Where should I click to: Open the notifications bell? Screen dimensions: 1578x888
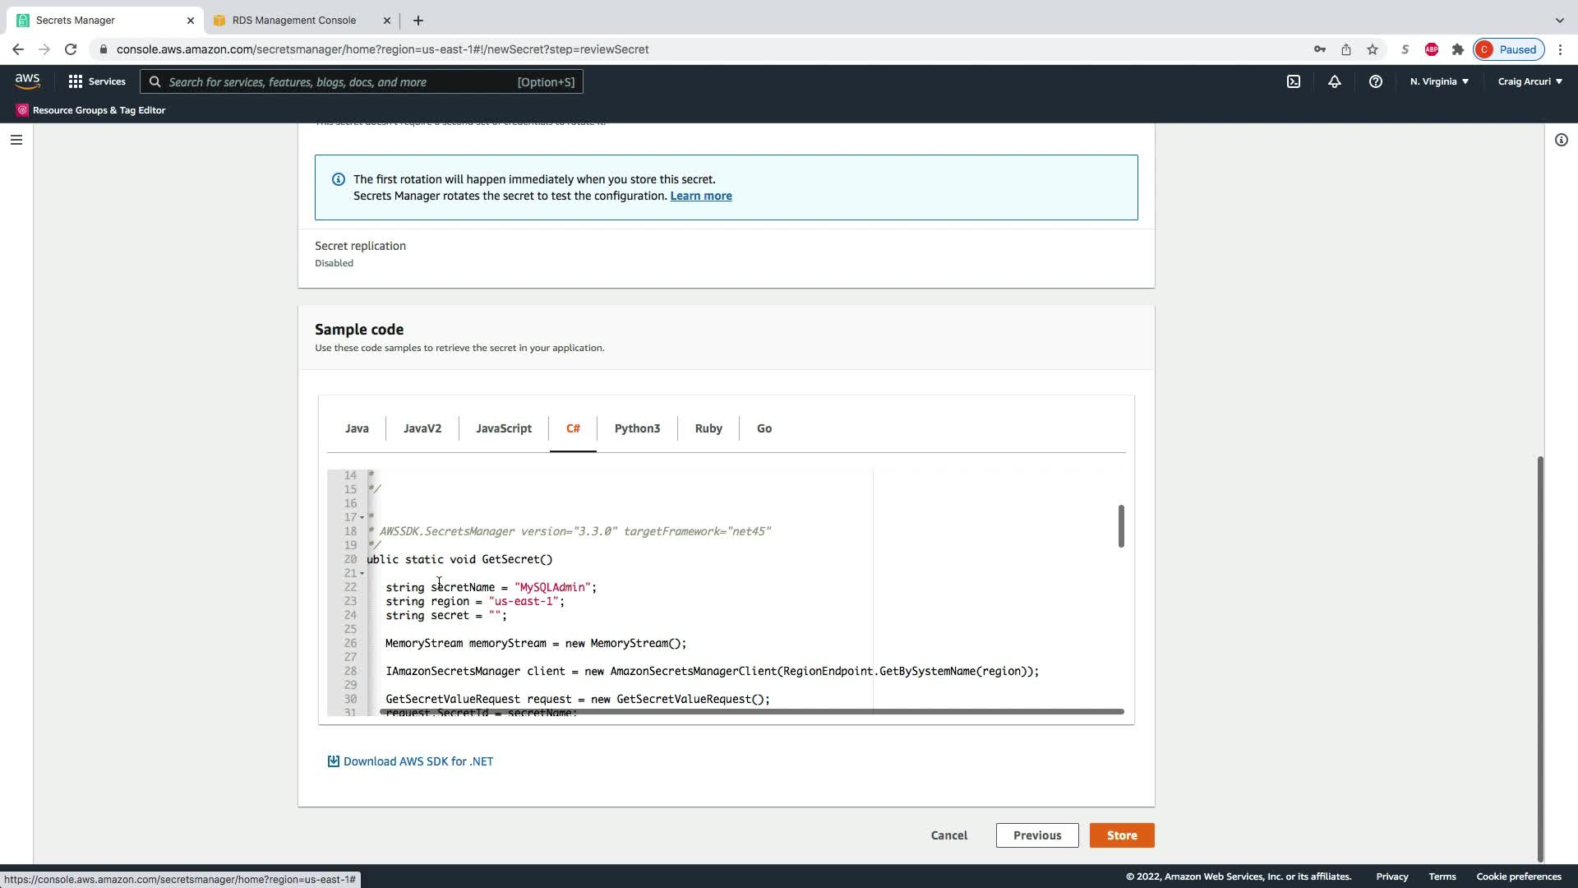click(x=1334, y=81)
